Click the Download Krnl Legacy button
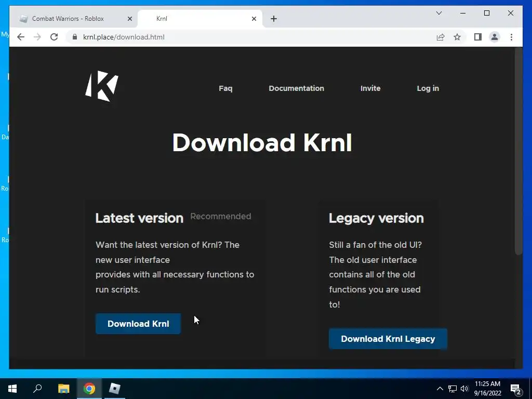The height and width of the screenshot is (399, 532). [x=388, y=339]
